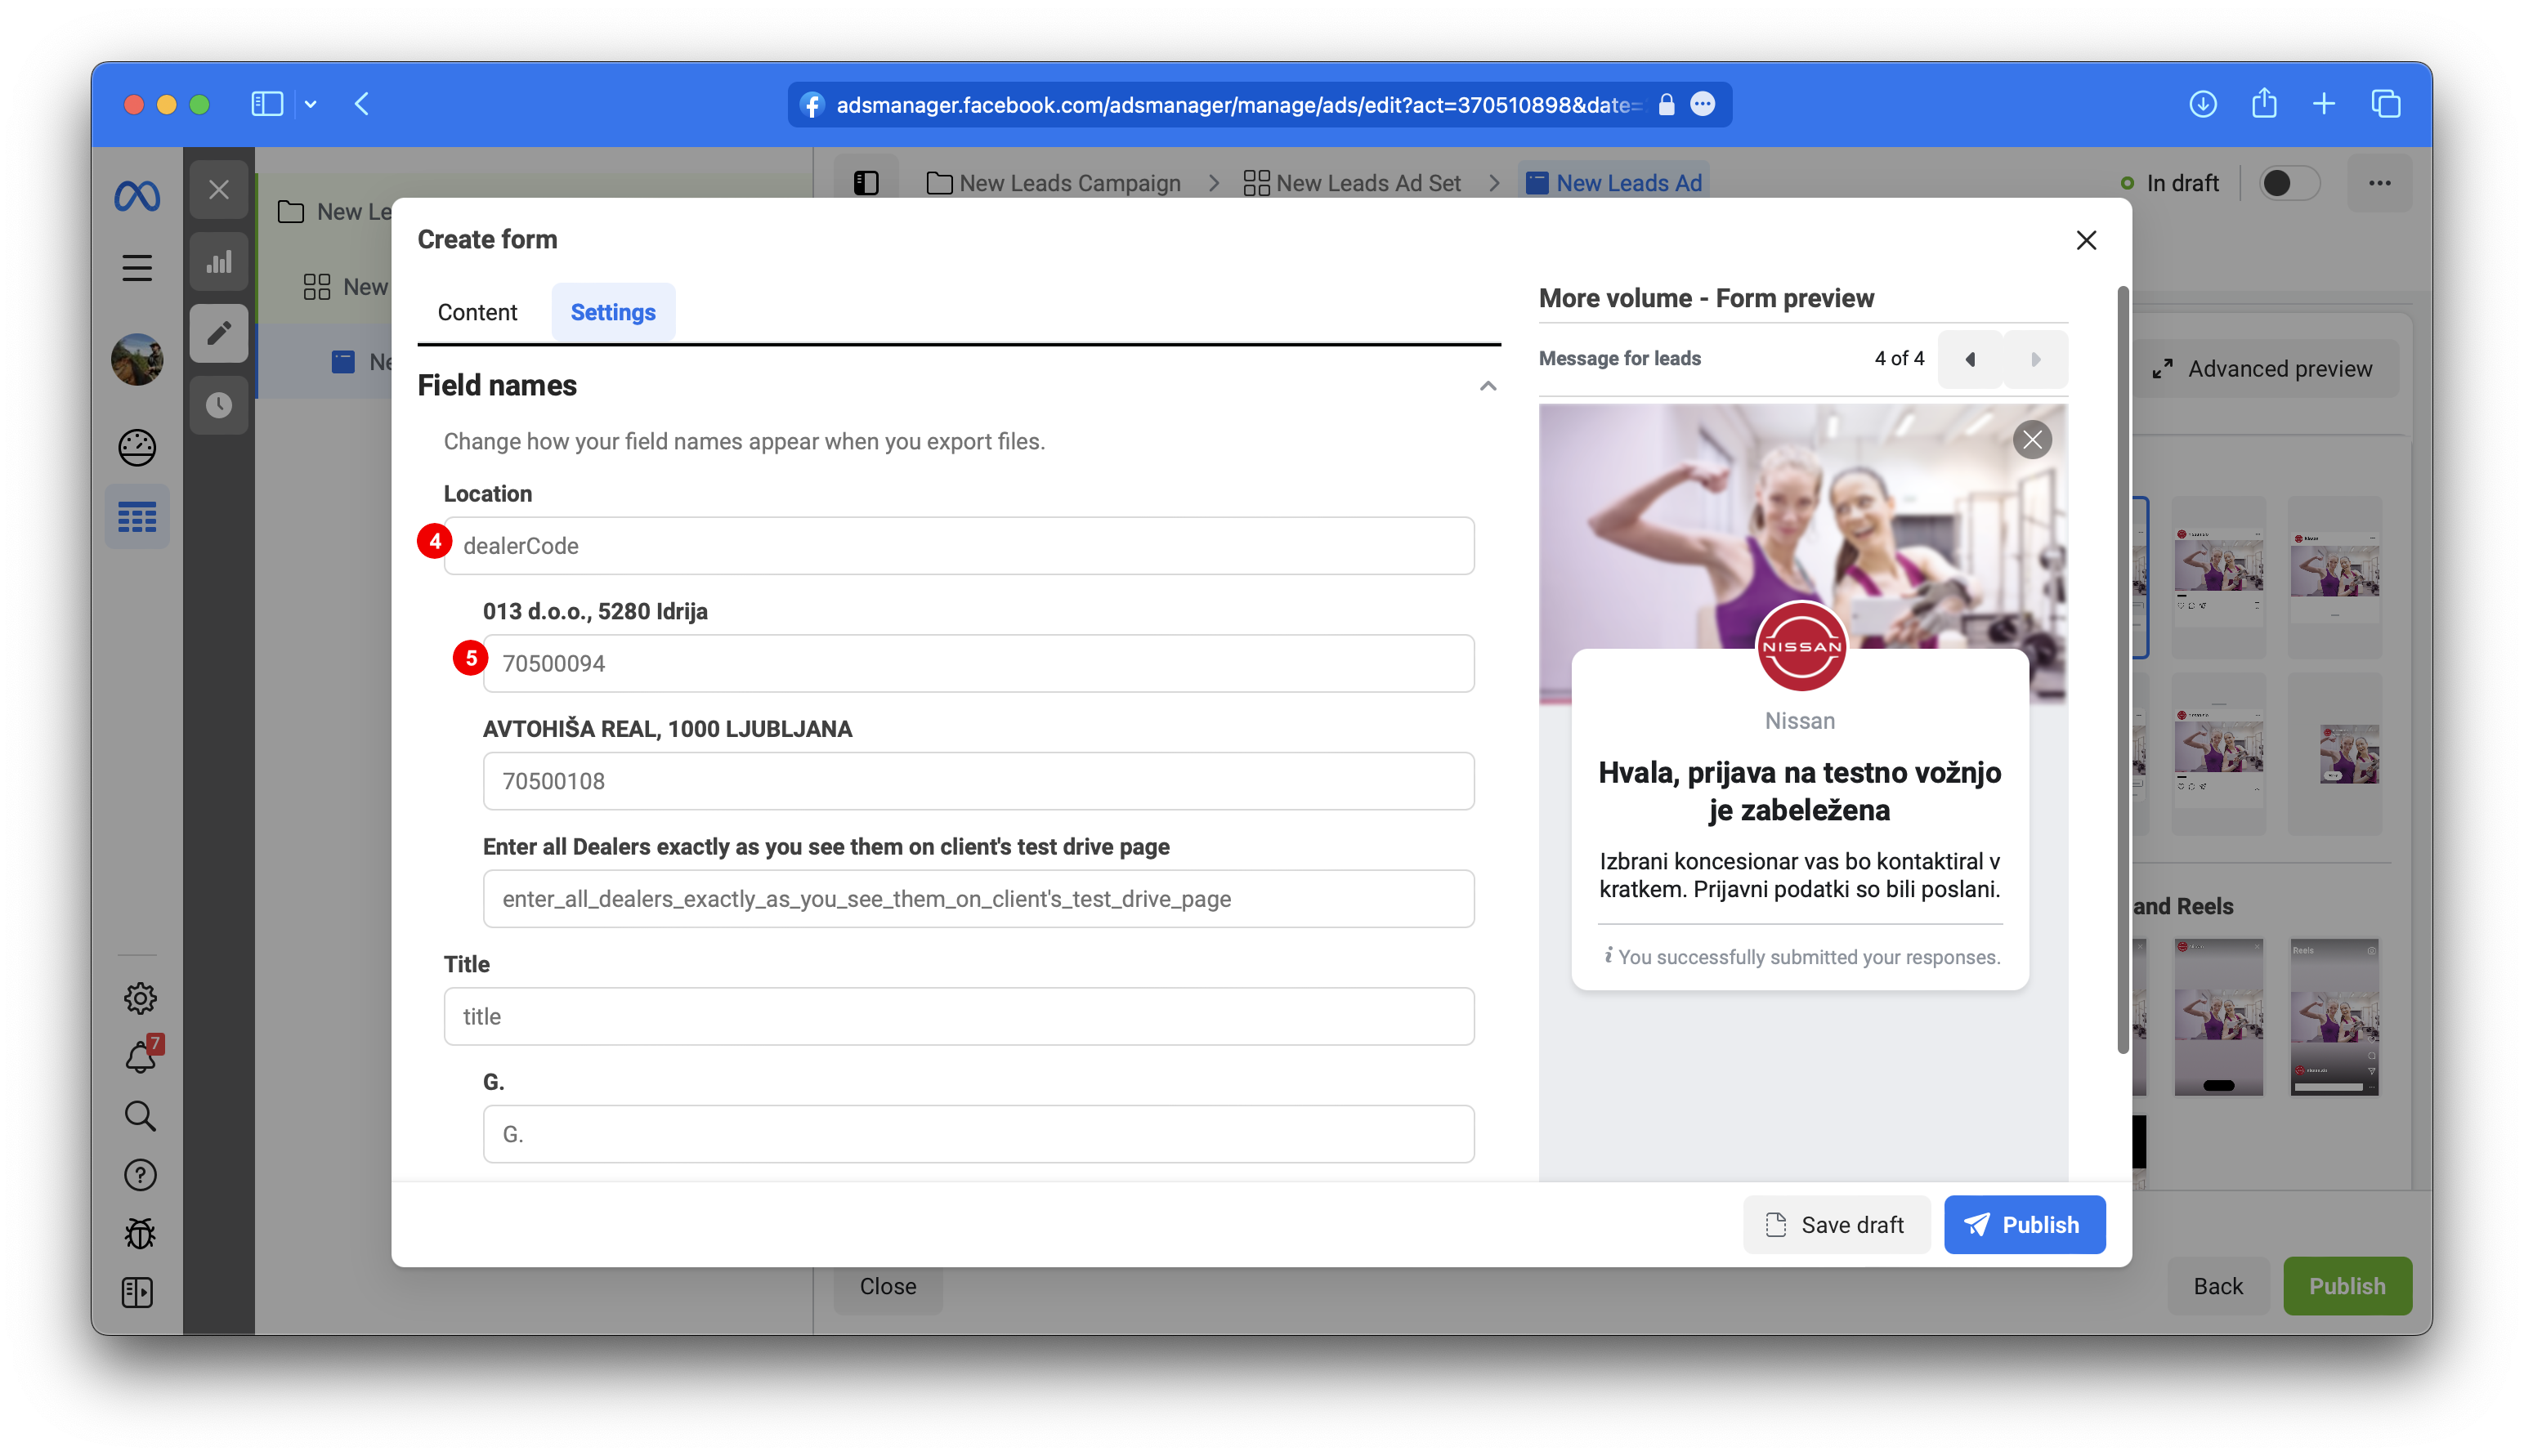The width and height of the screenshot is (2524, 1456).
Task: Open the sidebar search magnifier icon
Action: tap(140, 1116)
